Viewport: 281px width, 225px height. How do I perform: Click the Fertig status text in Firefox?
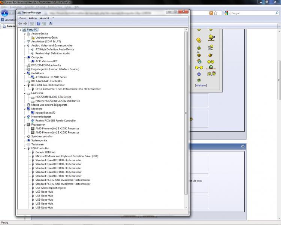point(4,222)
